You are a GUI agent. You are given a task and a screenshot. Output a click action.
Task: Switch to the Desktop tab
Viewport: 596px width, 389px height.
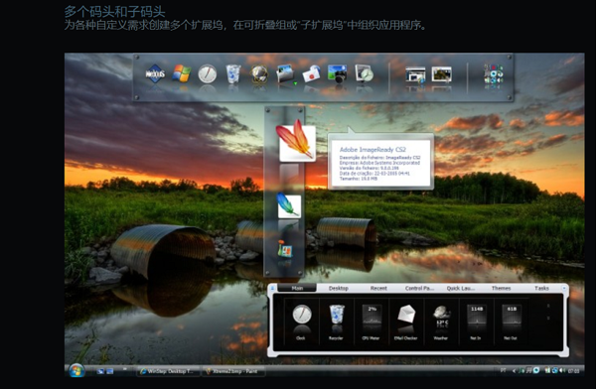point(339,288)
